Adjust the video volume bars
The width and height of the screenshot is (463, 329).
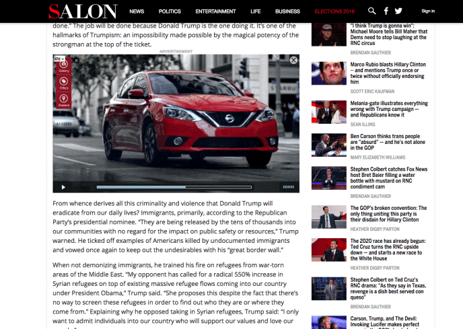point(288,187)
